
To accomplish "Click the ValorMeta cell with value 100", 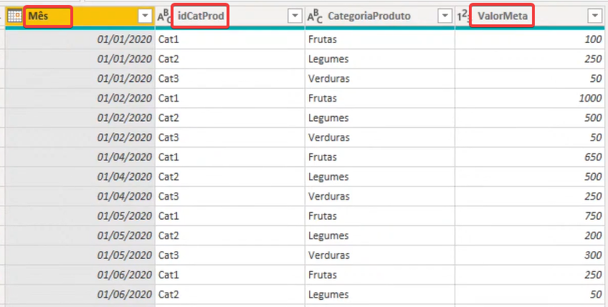I will point(530,39).
